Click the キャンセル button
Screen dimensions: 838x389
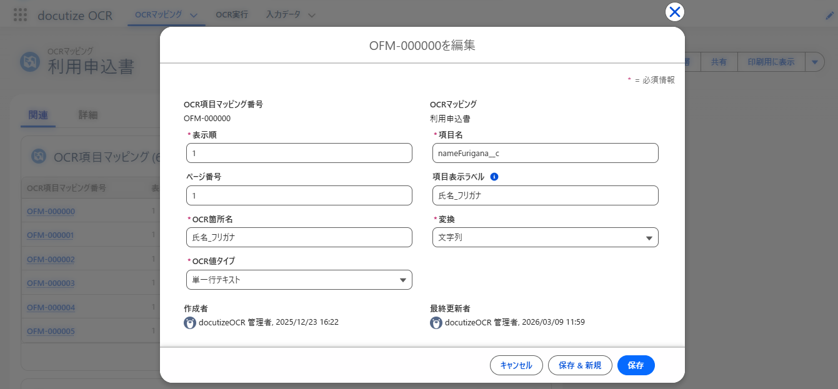[516, 365]
